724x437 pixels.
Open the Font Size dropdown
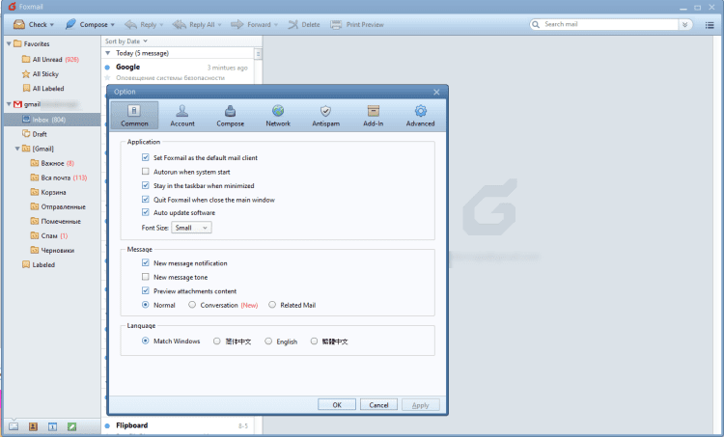[191, 228]
